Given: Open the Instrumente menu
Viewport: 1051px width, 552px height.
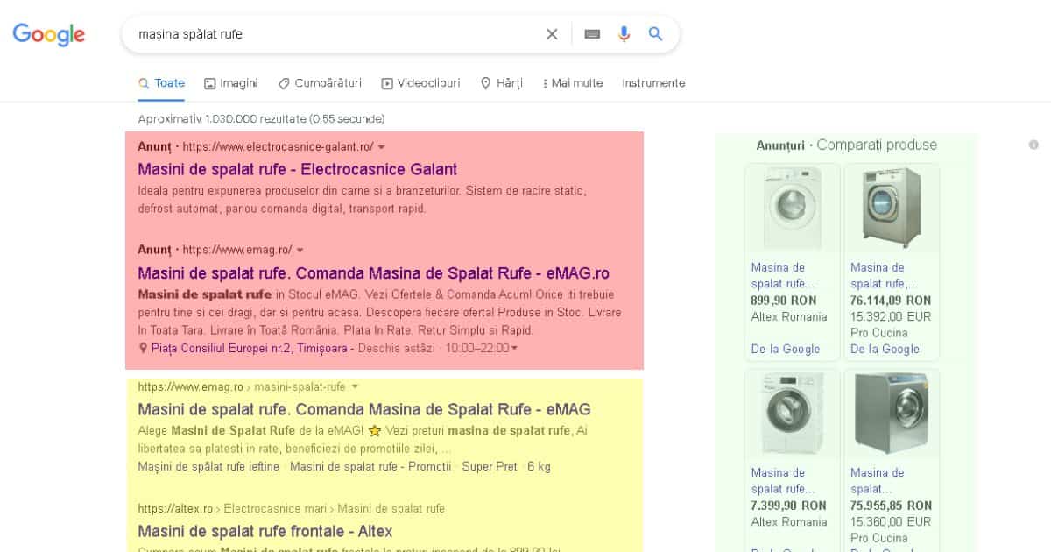Looking at the screenshot, I should click(653, 83).
